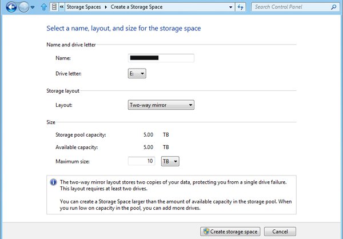Screen dimensions: 343x239
Task: Click the Maximum size value field
Action: [142, 162]
